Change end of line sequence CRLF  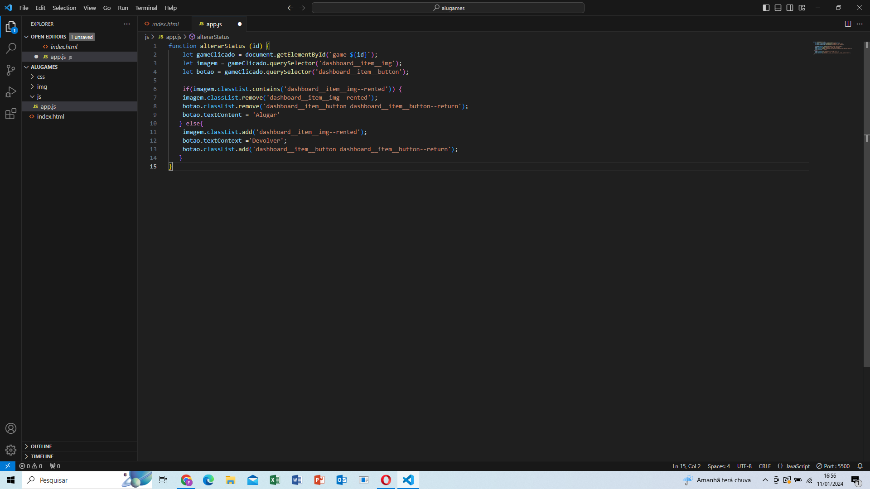click(765, 466)
